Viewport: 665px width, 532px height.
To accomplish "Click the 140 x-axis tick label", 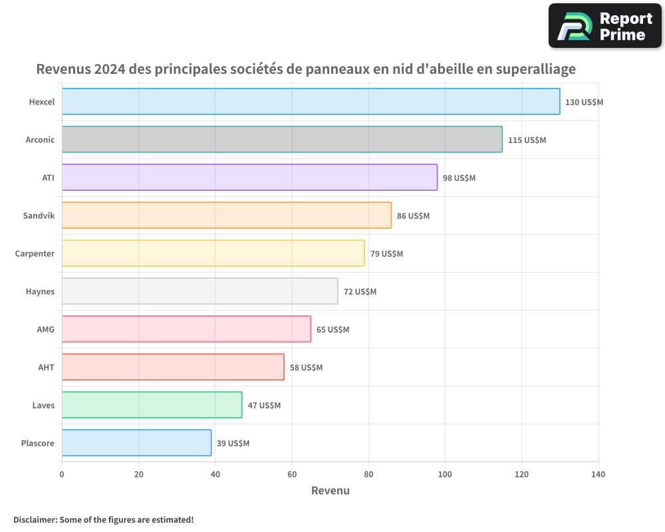I will [598, 475].
